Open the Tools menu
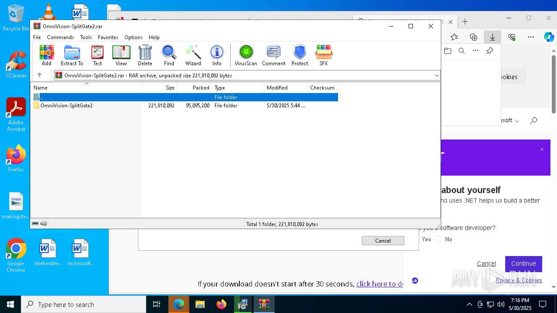Viewport: 557px width, 313px height. pyautogui.click(x=86, y=37)
